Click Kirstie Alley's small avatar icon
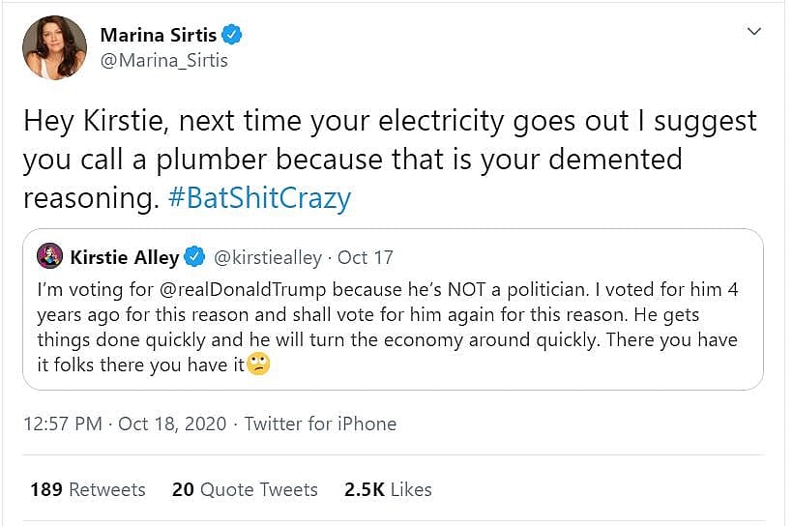 pyautogui.click(x=49, y=256)
